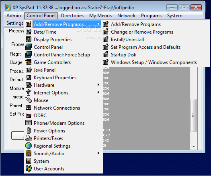Maximize the XP SysPad window
Screen dimensions: 211x176
(x=184, y=7)
